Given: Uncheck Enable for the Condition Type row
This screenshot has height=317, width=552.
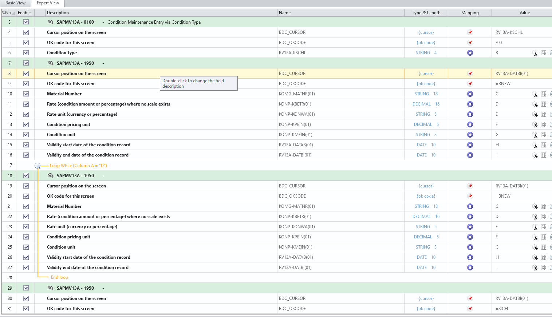Looking at the screenshot, I should [x=26, y=53].
